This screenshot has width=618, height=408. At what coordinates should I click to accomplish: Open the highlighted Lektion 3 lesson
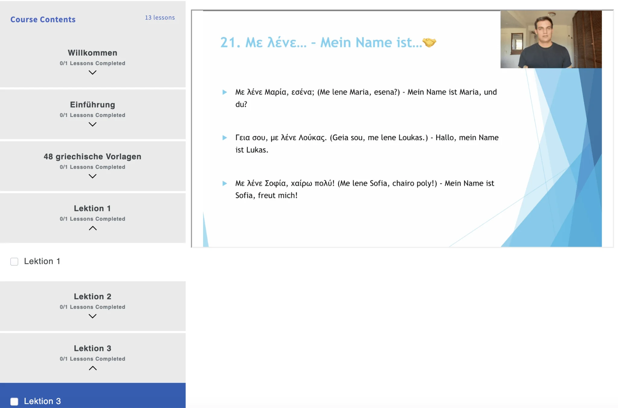(x=42, y=401)
